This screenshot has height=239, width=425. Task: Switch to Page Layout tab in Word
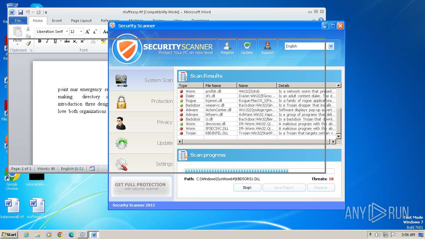(x=81, y=21)
